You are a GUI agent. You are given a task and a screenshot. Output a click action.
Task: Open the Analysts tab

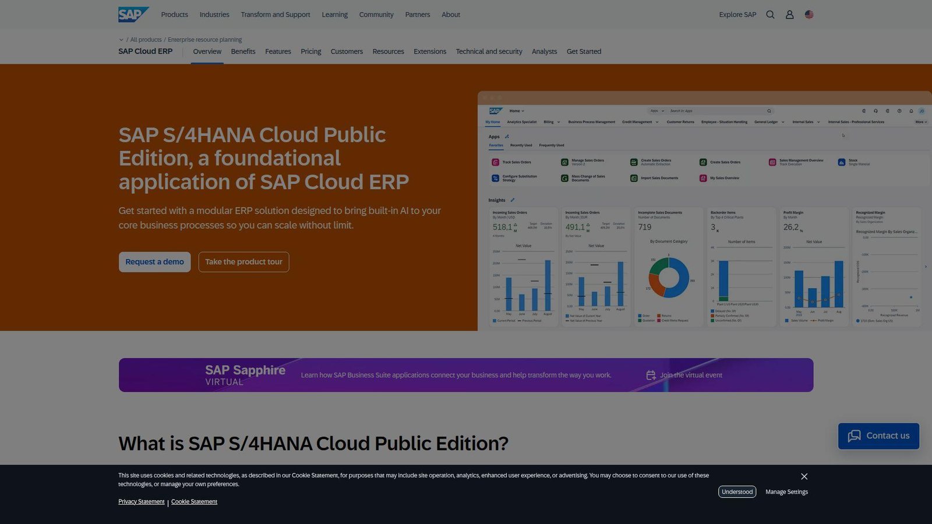coord(545,51)
